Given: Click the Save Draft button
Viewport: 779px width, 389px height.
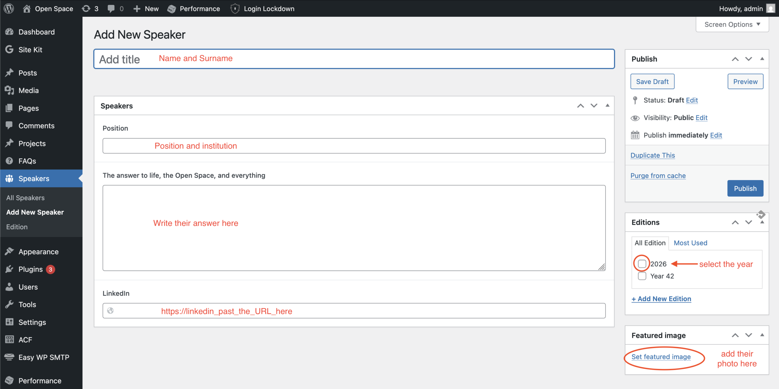Looking at the screenshot, I should click(652, 82).
